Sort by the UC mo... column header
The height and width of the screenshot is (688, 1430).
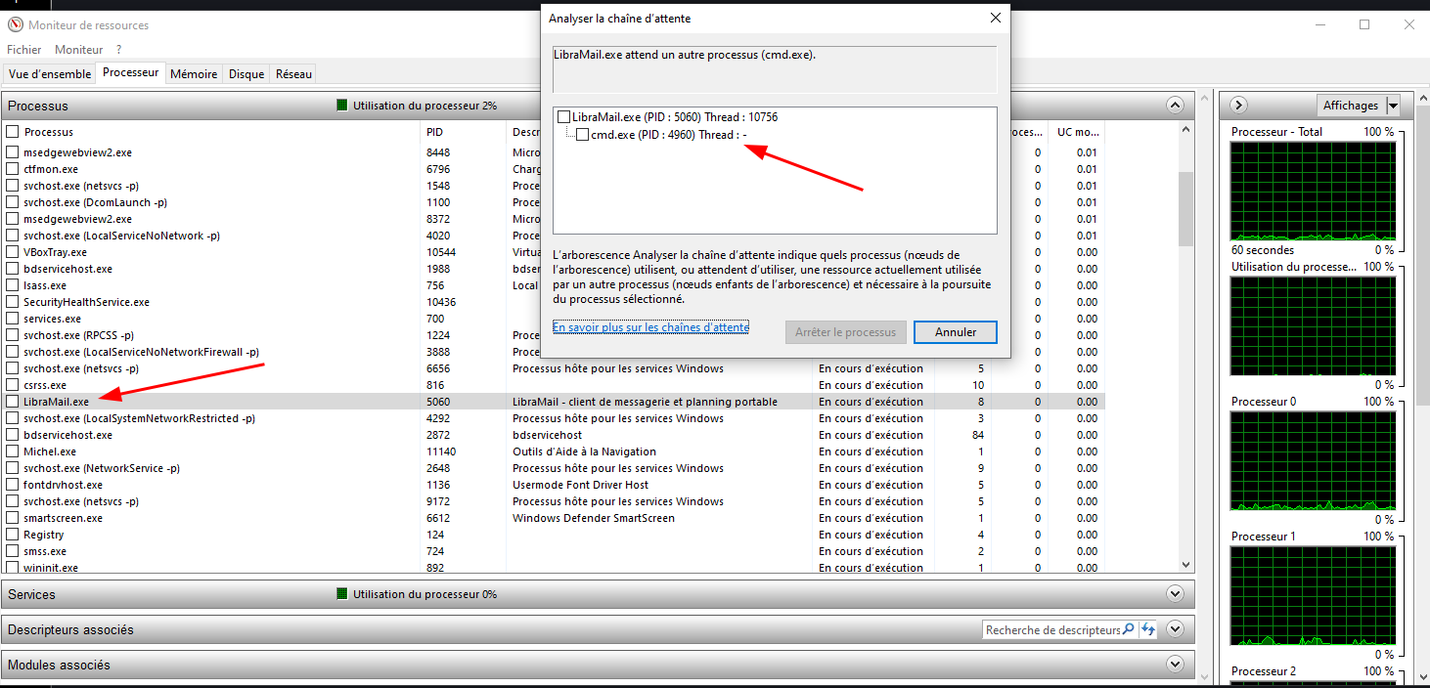1076,131
